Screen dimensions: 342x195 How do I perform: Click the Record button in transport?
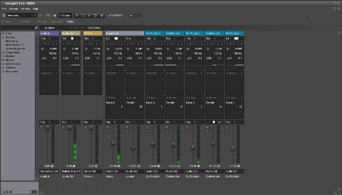tap(101, 15)
